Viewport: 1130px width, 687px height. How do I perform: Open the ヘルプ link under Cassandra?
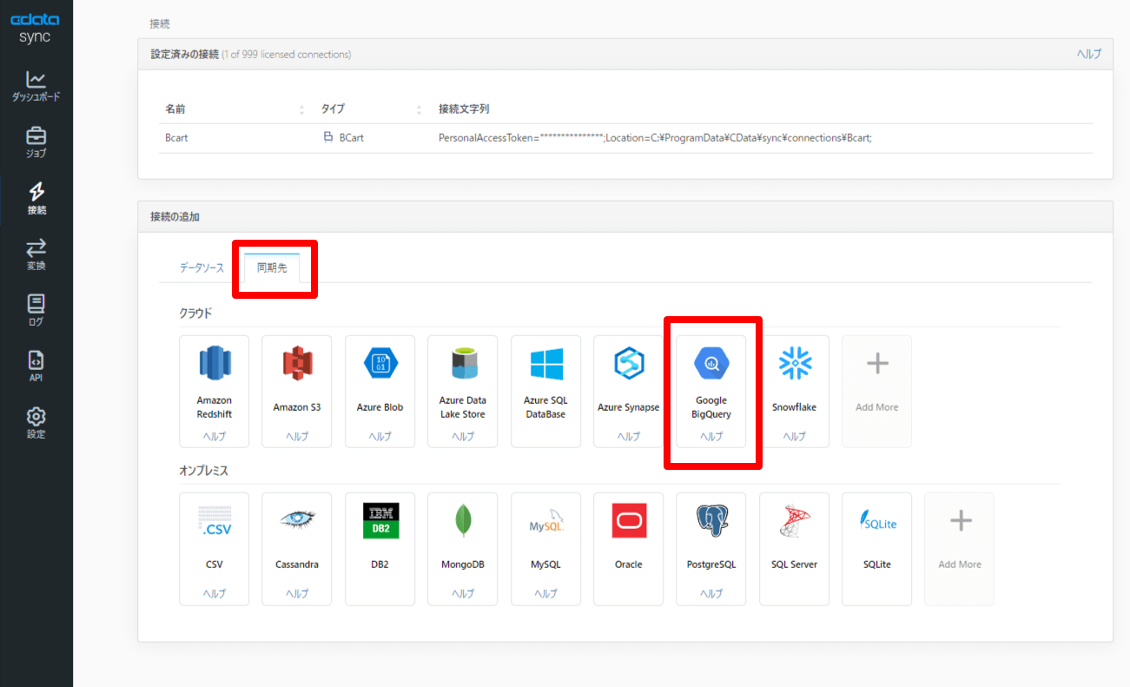pos(297,594)
